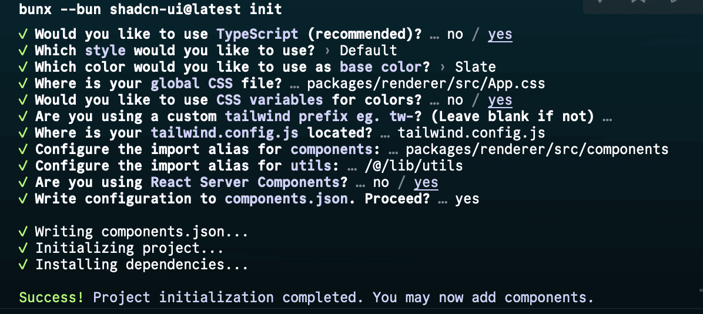Click the /@/lib/utils alias value
Screen dimensions: 703x314
(x=414, y=166)
